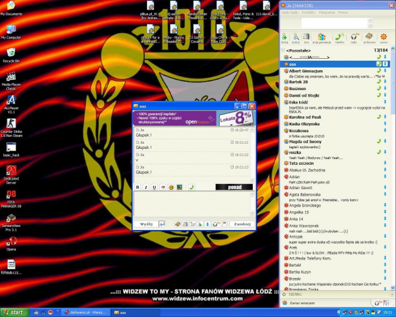Click the 'telefon' toolbar icon

340,38
